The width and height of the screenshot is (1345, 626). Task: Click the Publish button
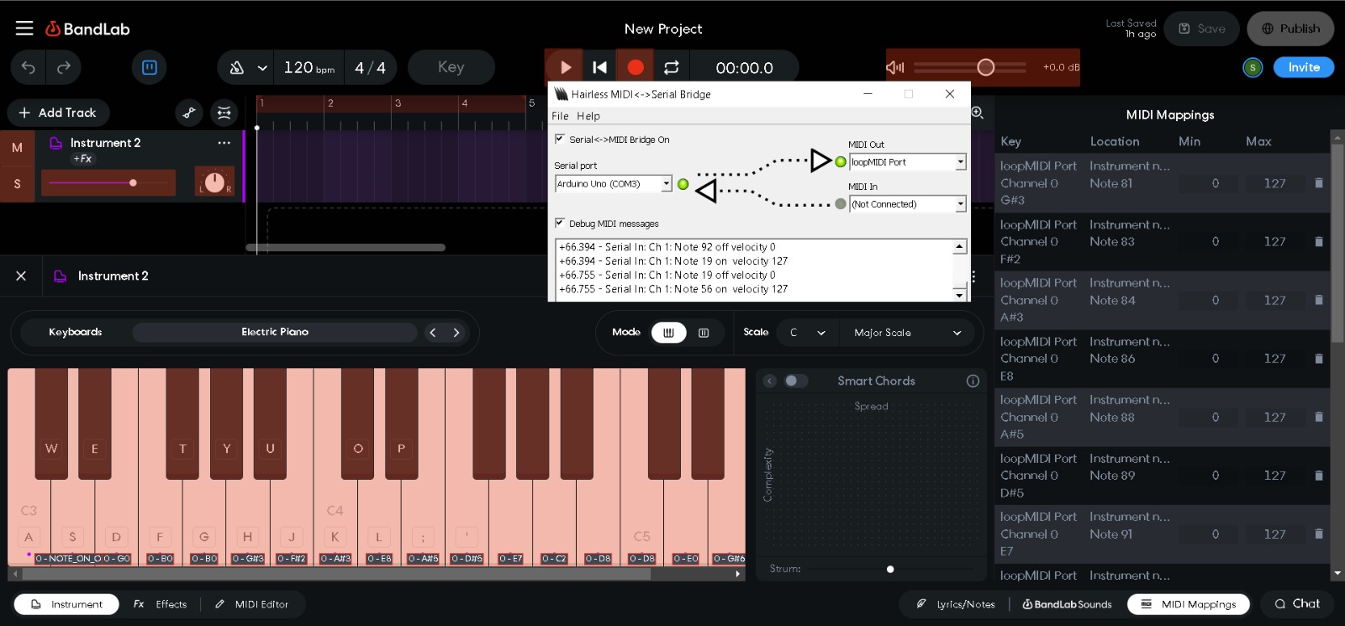1290,29
